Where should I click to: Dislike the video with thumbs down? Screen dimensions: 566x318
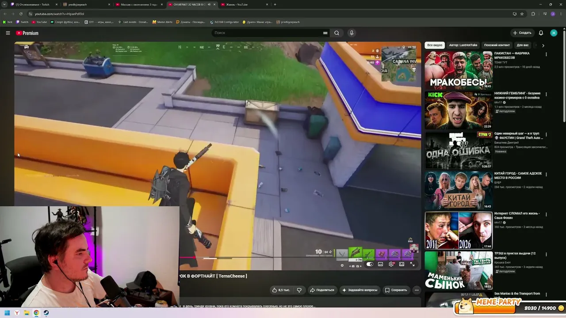click(299, 290)
